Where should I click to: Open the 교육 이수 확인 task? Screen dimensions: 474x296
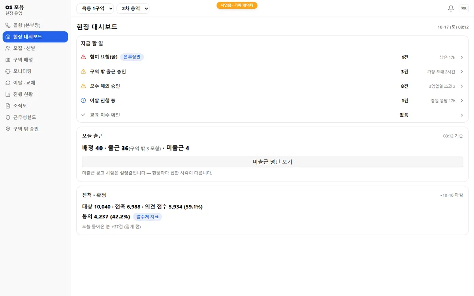(x=273, y=115)
